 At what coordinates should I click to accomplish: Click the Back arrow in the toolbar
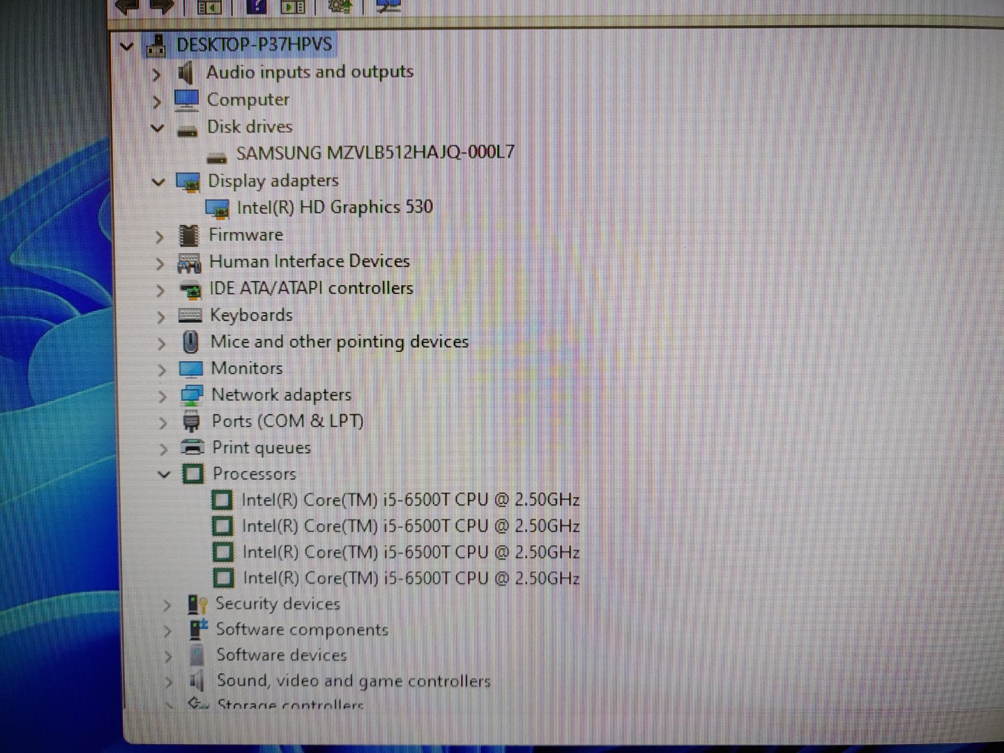click(x=128, y=6)
